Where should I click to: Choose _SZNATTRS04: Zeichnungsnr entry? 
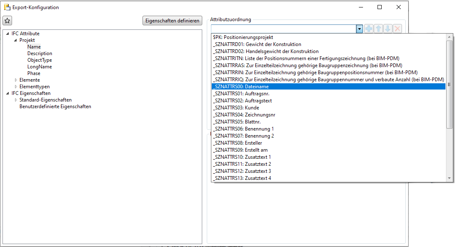pos(329,115)
